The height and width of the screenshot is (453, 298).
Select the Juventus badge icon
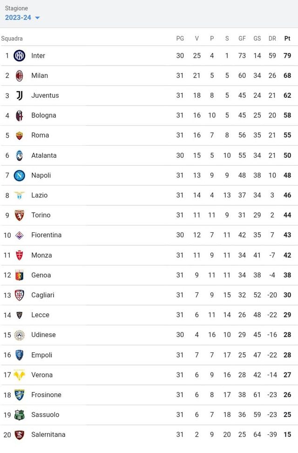point(20,95)
